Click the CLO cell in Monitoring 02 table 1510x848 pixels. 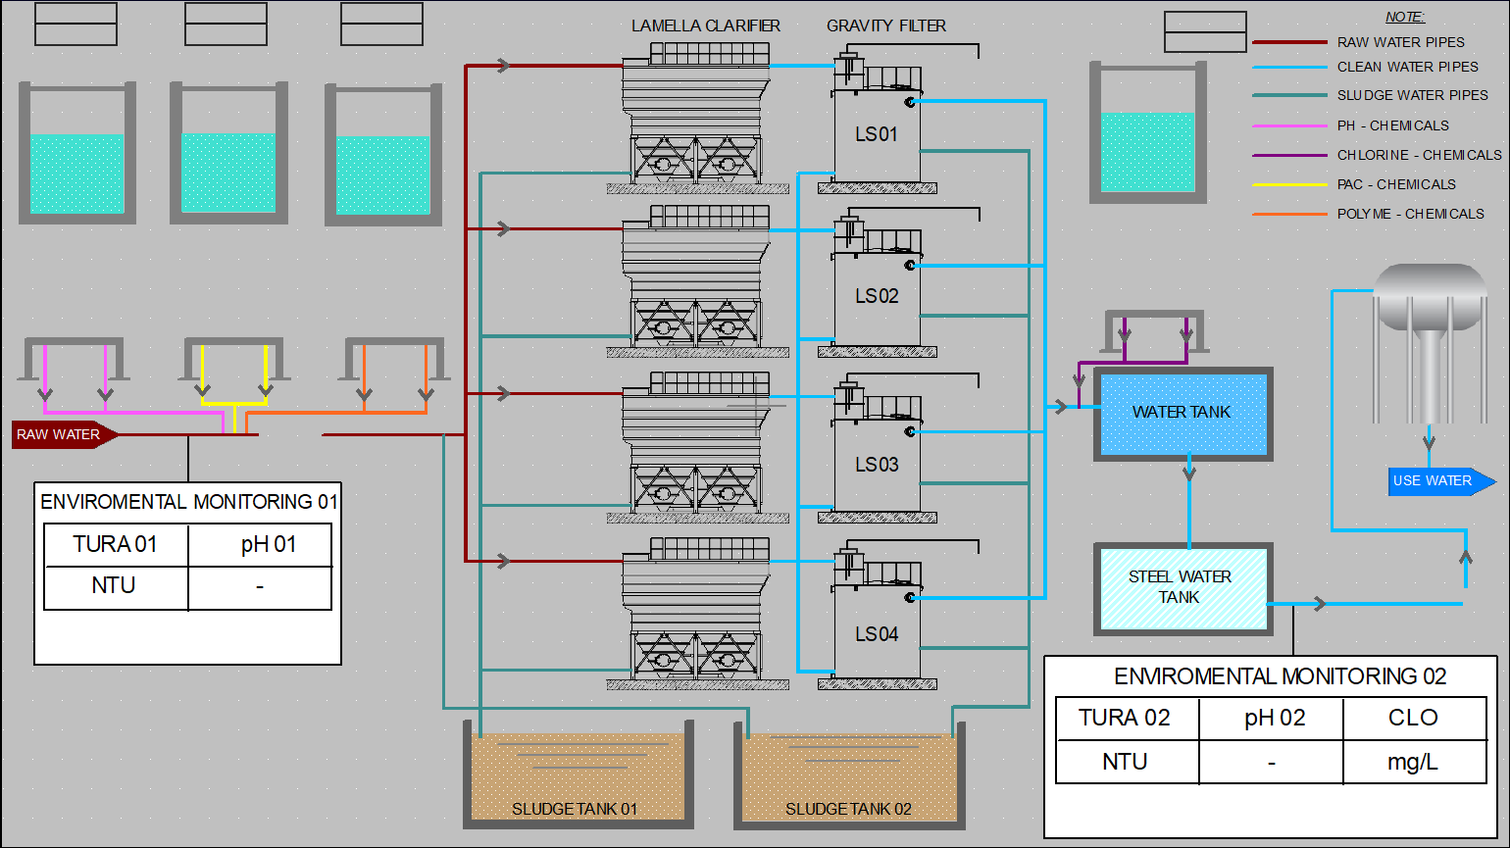click(x=1413, y=718)
